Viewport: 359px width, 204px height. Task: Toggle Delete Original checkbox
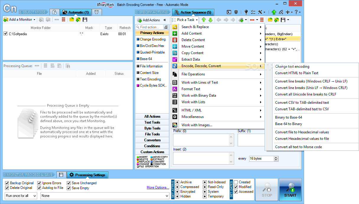[7, 188]
